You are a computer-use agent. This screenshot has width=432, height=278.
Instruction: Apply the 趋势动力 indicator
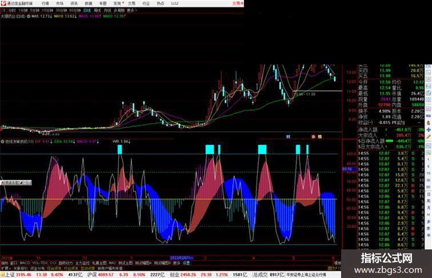[66, 263]
